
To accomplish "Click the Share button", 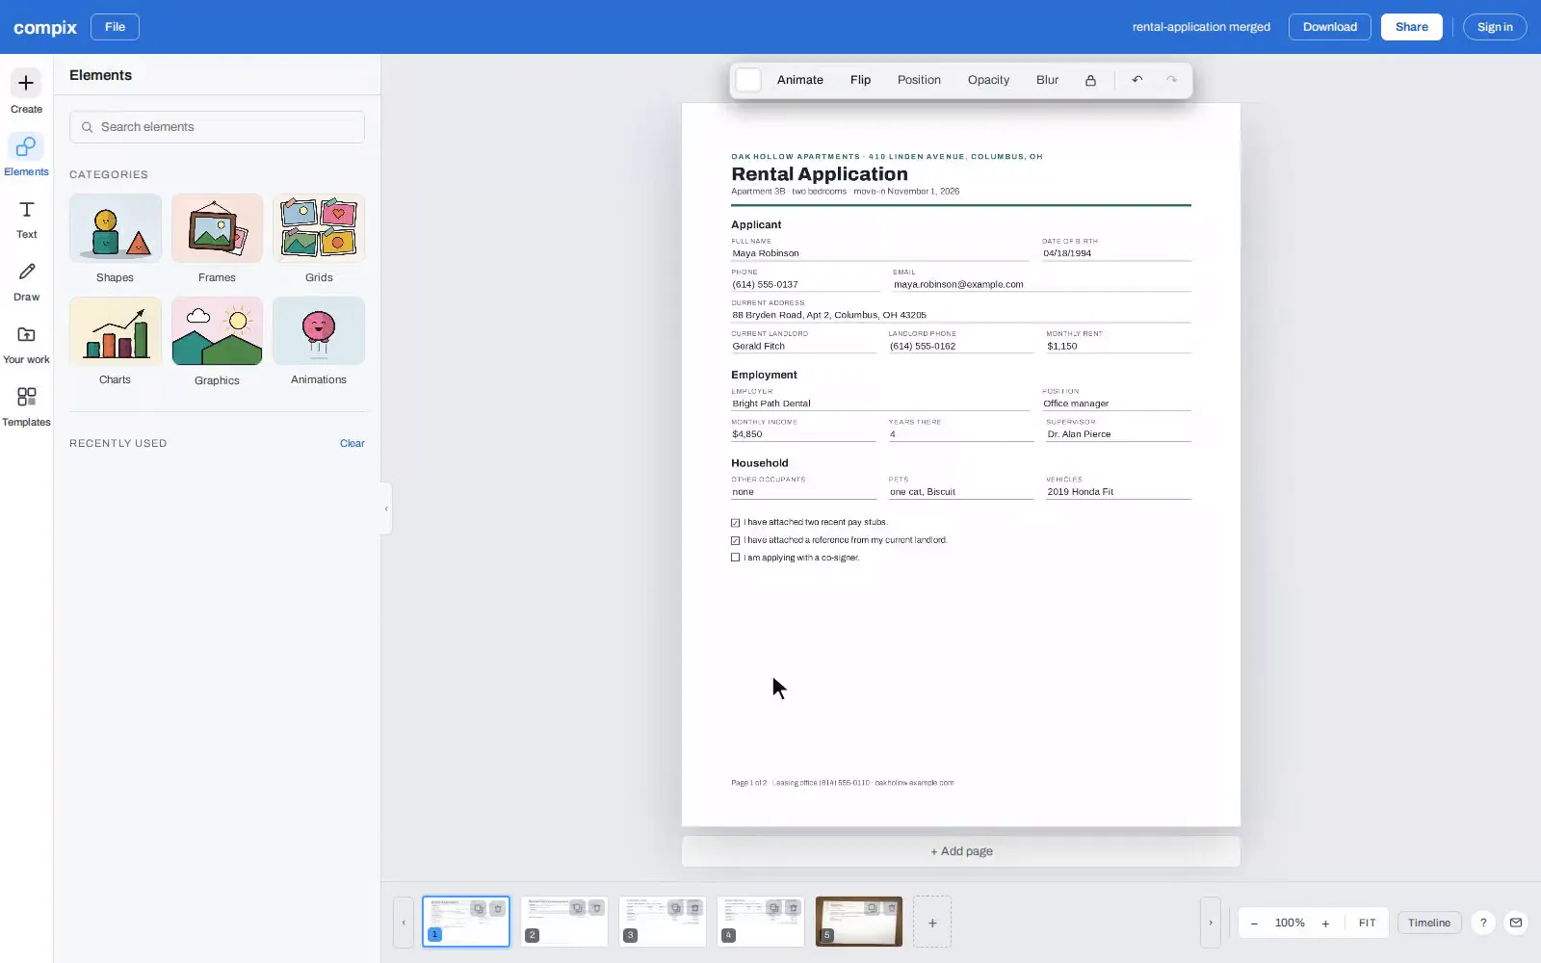I will click(1411, 27).
